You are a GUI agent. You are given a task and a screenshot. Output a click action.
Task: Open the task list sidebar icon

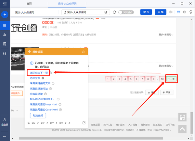tap(5, 26)
